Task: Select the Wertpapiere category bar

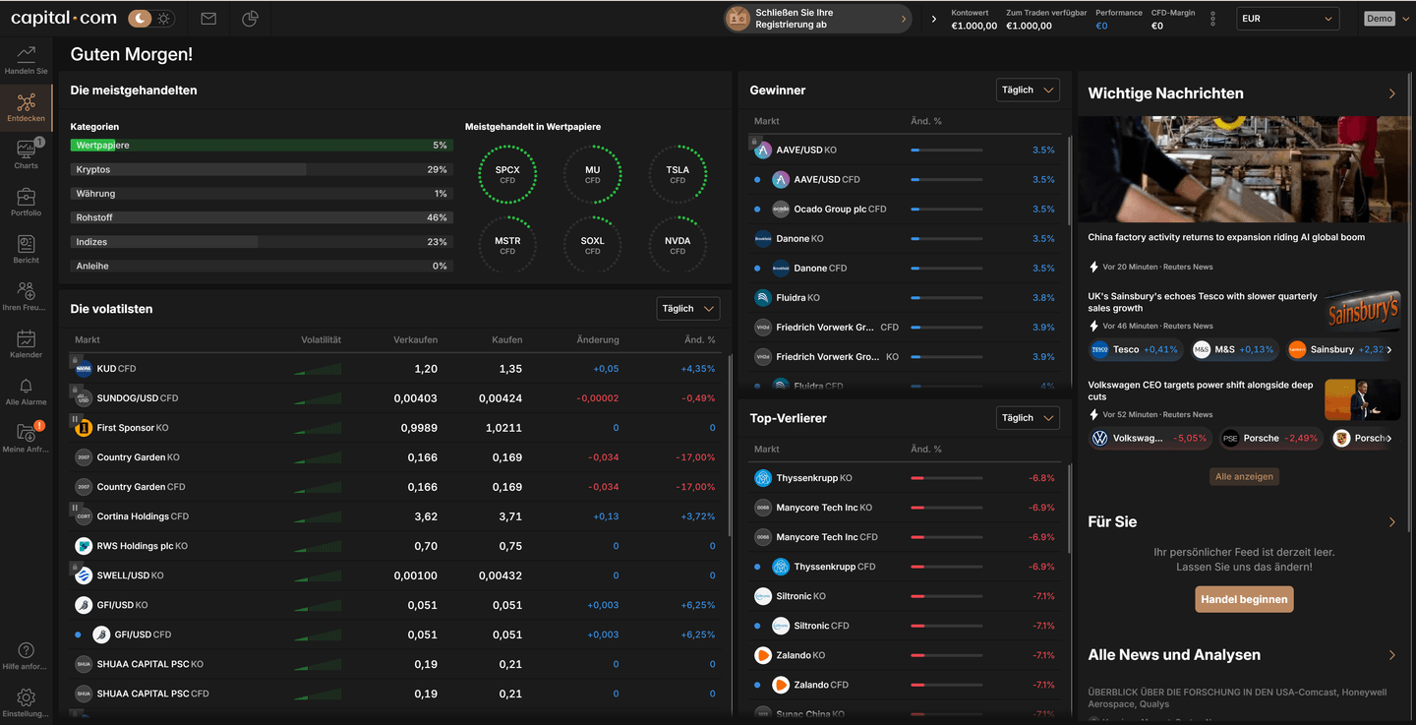Action: point(262,146)
